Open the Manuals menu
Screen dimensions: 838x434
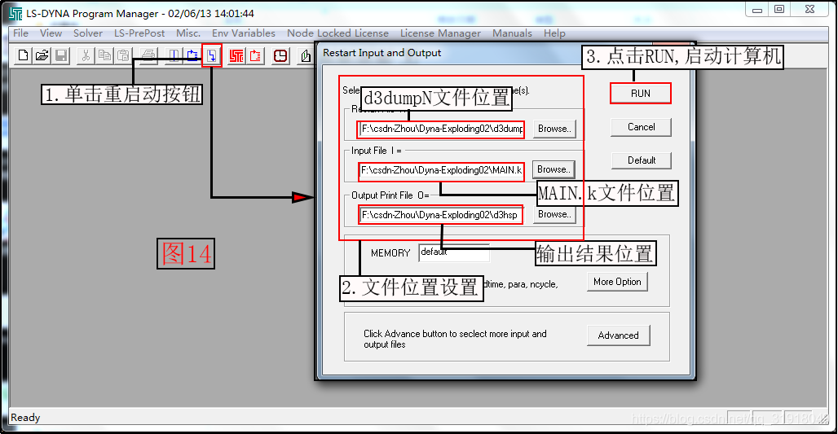pos(512,33)
